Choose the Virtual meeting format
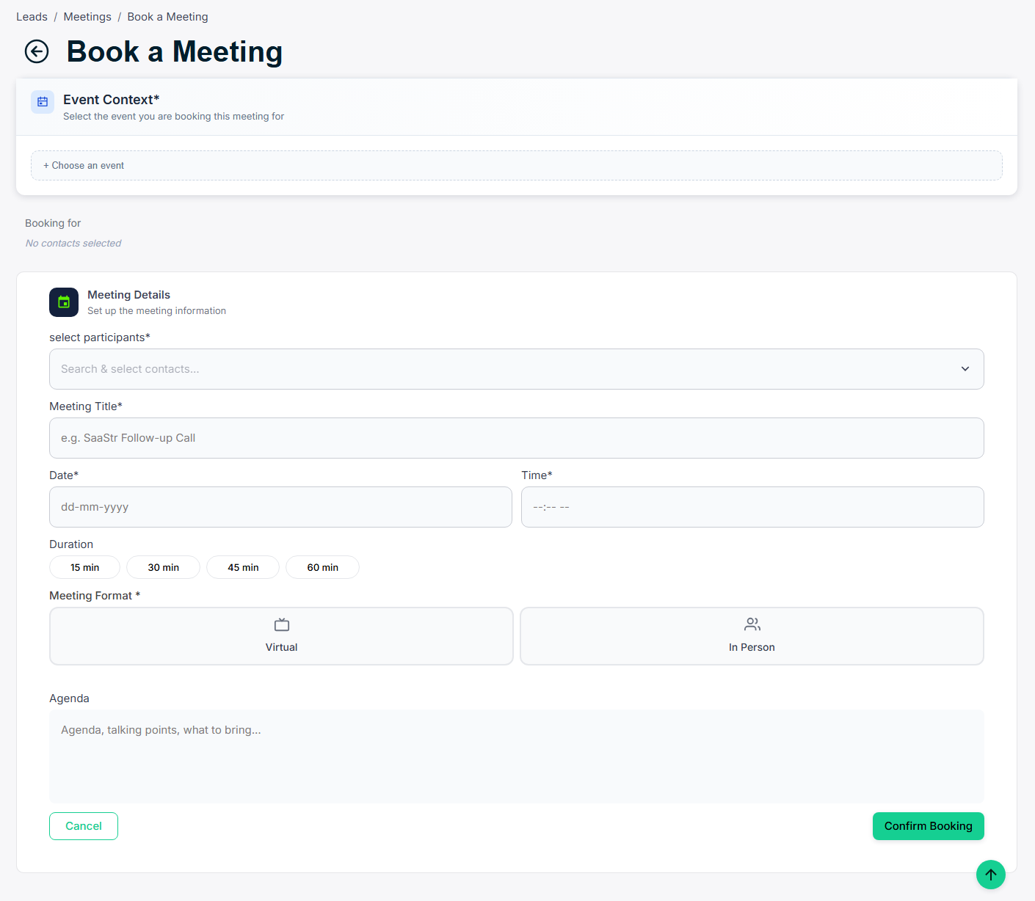This screenshot has height=901, width=1035. click(281, 636)
